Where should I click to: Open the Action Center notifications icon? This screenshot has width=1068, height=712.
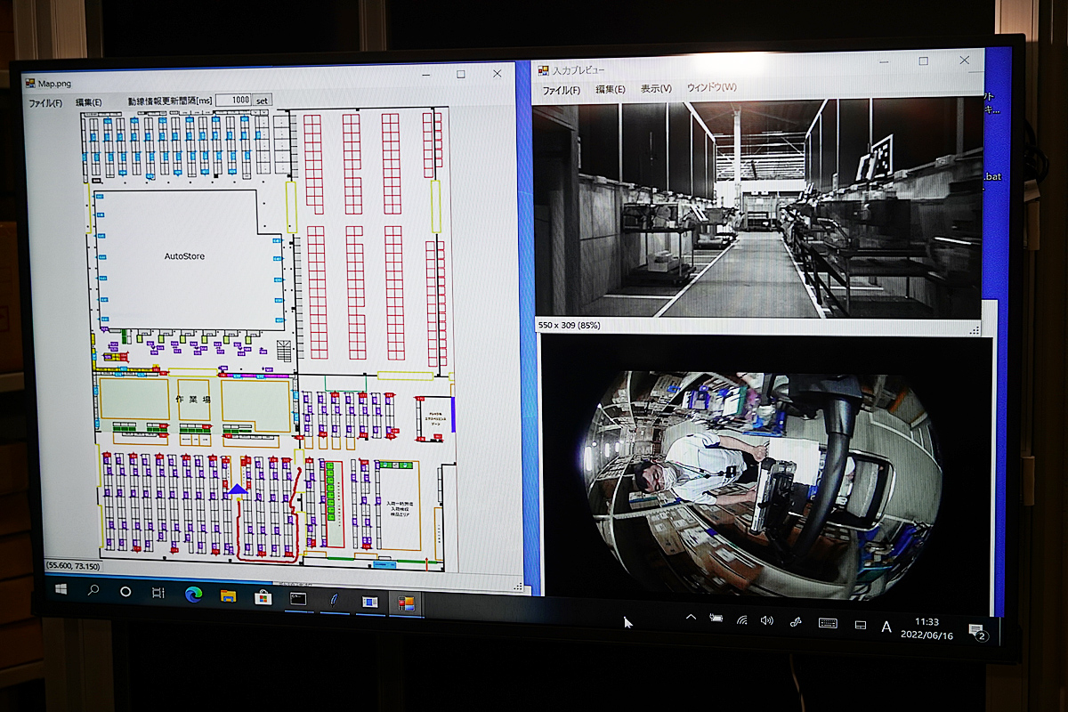pos(976,632)
